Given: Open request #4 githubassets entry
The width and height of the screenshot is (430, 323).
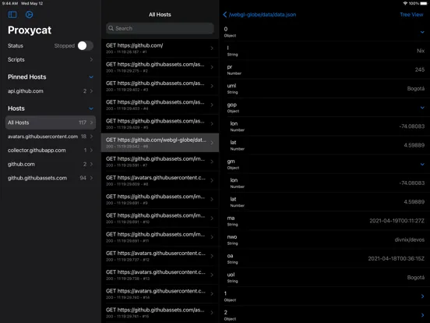Looking at the screenshot, I should click(160, 105).
